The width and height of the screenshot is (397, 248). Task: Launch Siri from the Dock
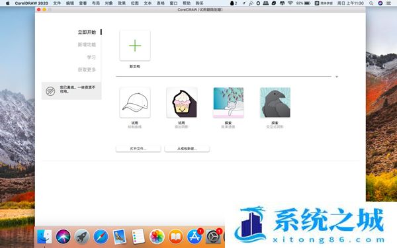pyautogui.click(x=63, y=237)
